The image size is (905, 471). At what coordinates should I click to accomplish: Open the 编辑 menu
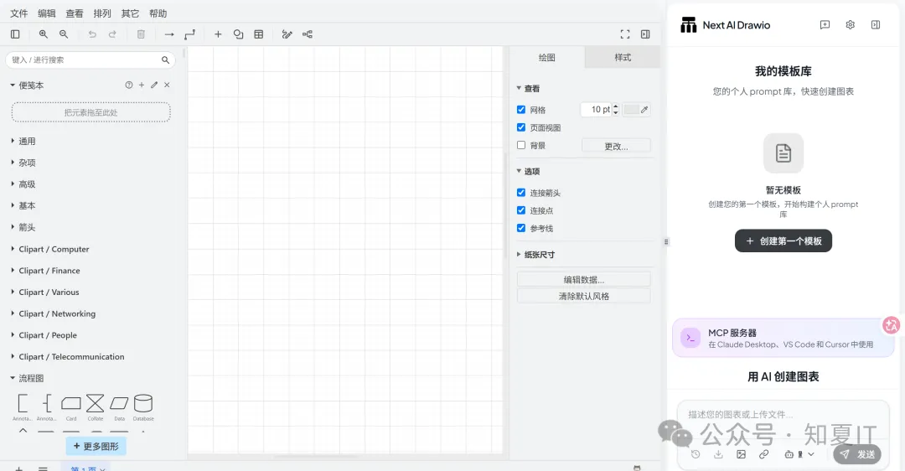pos(47,13)
